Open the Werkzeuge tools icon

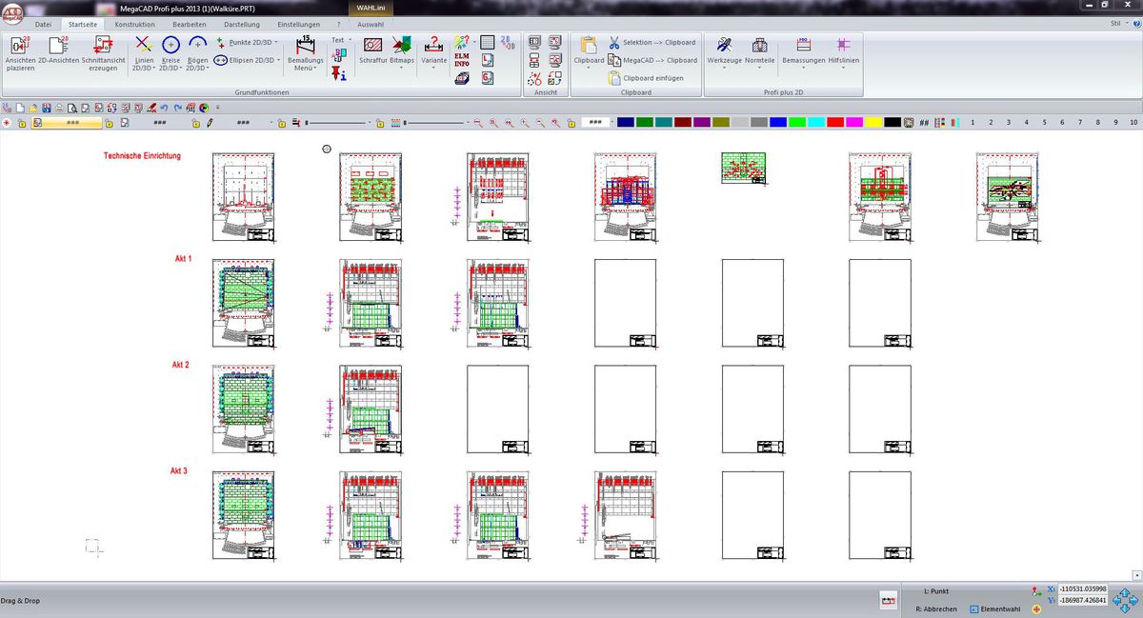pos(724,52)
